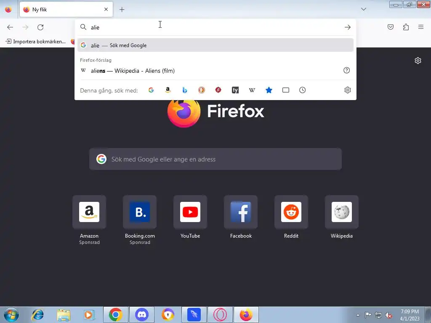Switch to Firefox in the taskbar
Screen dimensions: 431x323
[246, 315]
